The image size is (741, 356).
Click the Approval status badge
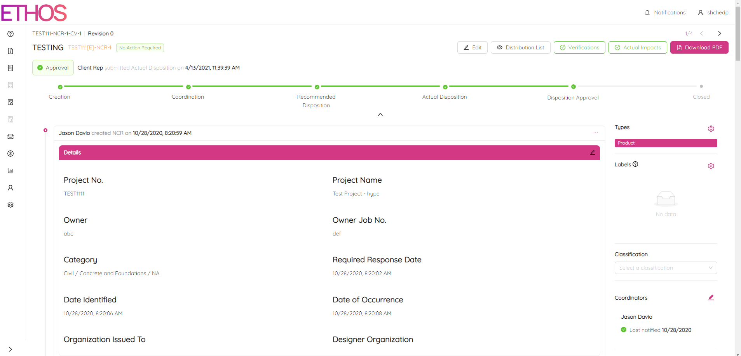coord(53,68)
